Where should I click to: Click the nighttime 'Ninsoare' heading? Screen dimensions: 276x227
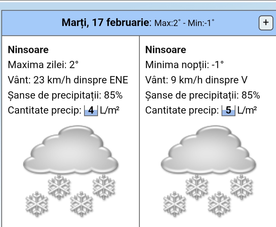point(166,50)
